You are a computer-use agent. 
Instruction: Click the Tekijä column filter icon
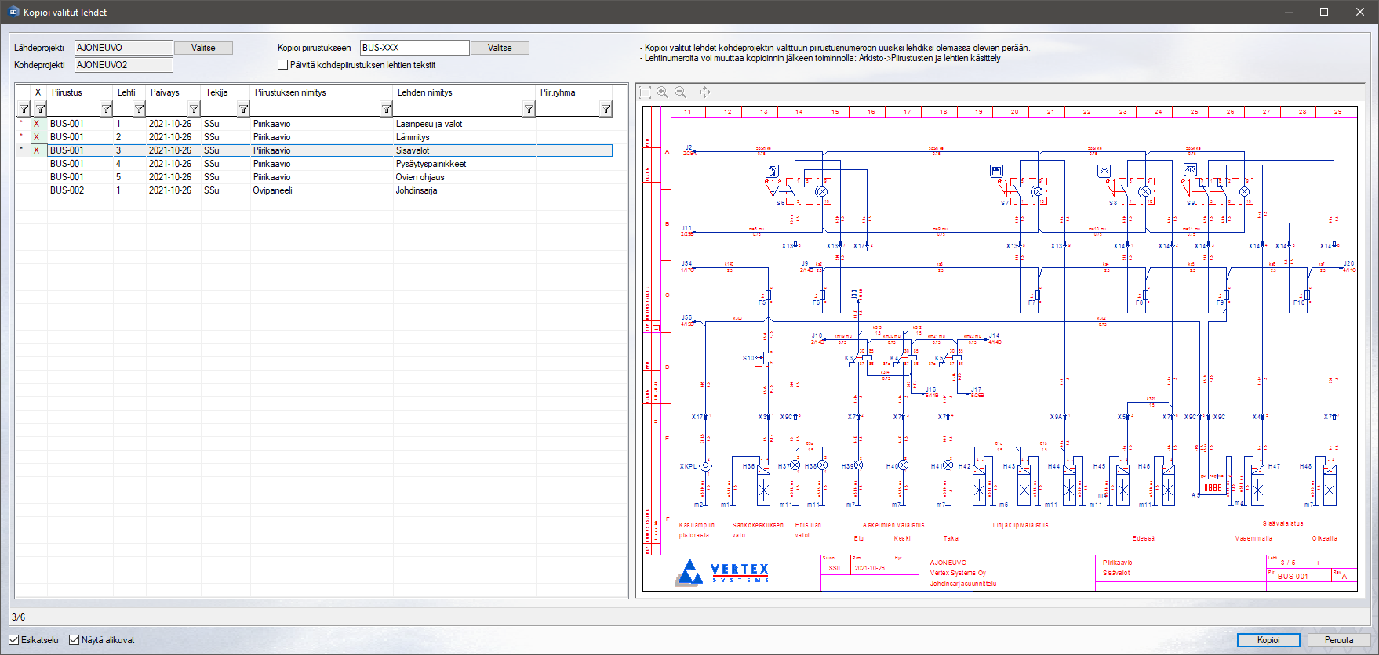click(243, 109)
